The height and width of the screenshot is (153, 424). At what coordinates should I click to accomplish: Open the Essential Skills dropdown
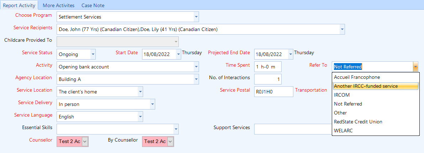tap(176, 129)
